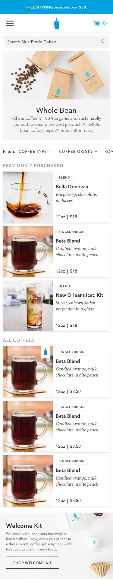Screen dimensions: 113x579
Task: Open the partially visible ROA filter
Action: pyautogui.click(x=109, y=151)
